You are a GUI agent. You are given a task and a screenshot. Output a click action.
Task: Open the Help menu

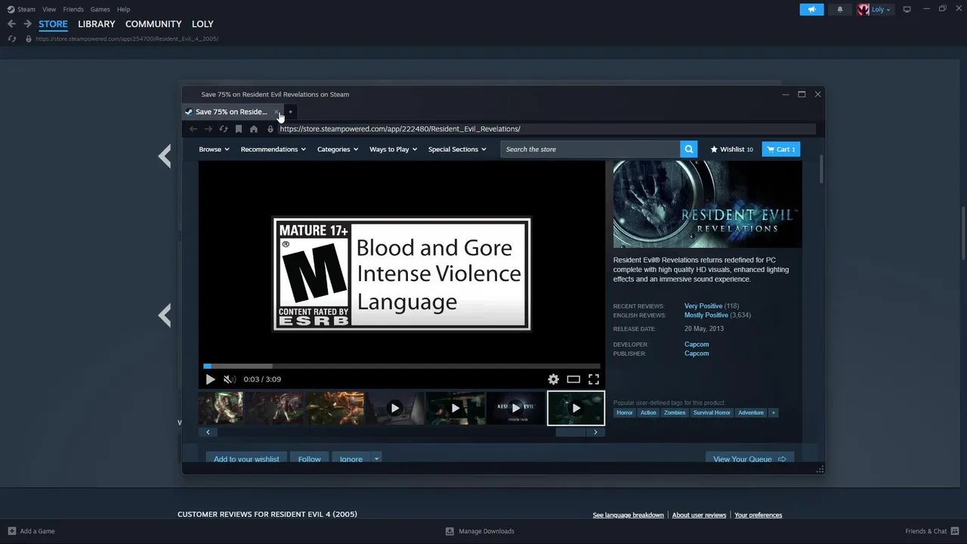point(123,10)
